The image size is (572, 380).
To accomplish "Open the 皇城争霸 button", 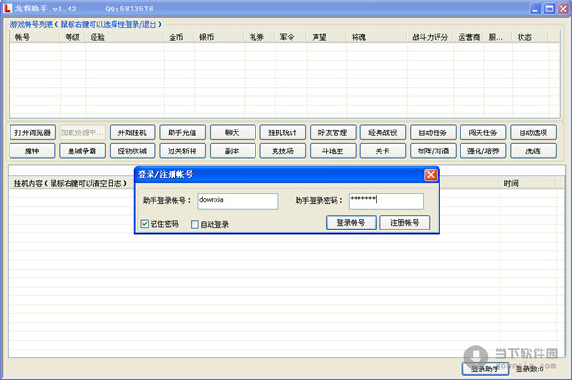I will [82, 150].
